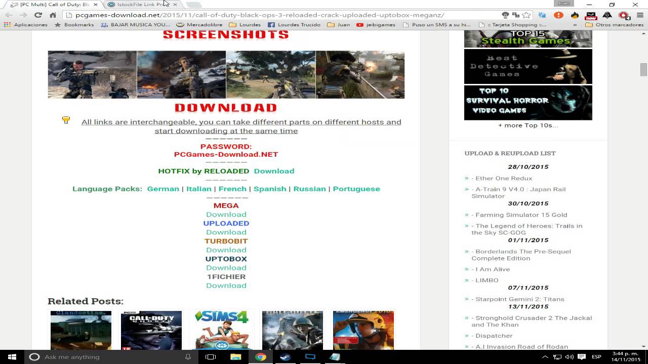The width and height of the screenshot is (648, 364).
Task: Click the ESP input language indicator
Action: (x=597, y=357)
